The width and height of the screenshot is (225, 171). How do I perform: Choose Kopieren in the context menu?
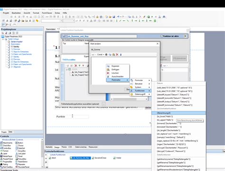118,66
